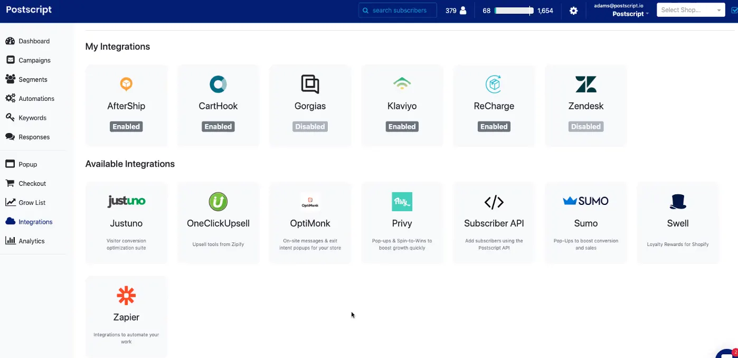
Task: Click the Klaviyo green signal logo
Action: (x=402, y=84)
